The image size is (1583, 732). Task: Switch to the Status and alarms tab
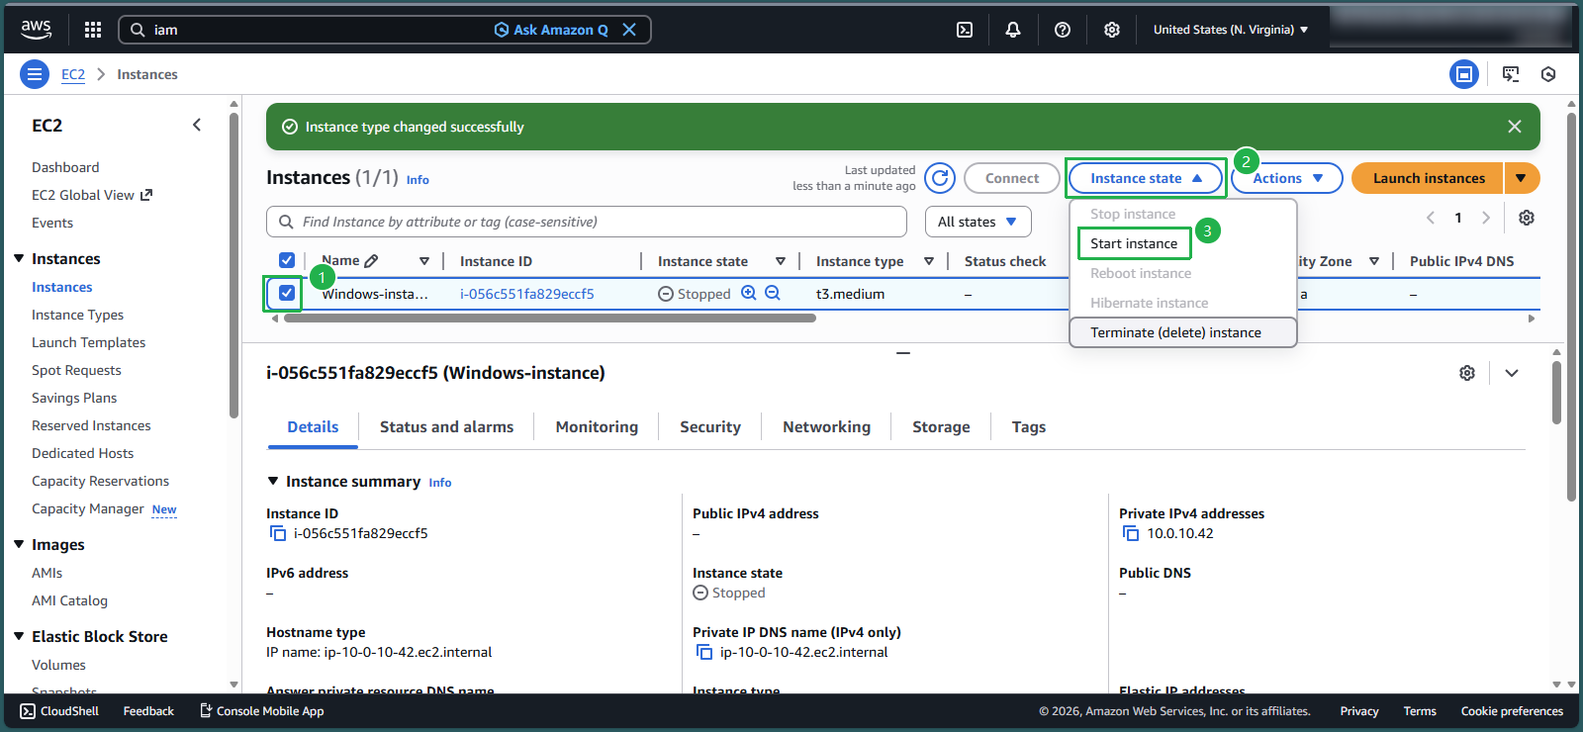[x=446, y=427]
